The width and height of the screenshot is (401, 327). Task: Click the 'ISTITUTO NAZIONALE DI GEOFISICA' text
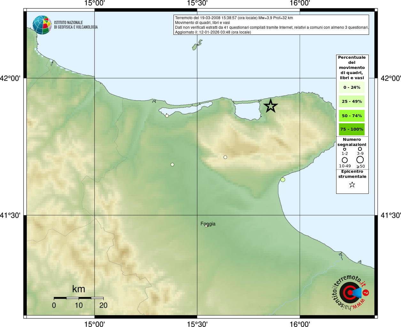pyautogui.click(x=76, y=25)
